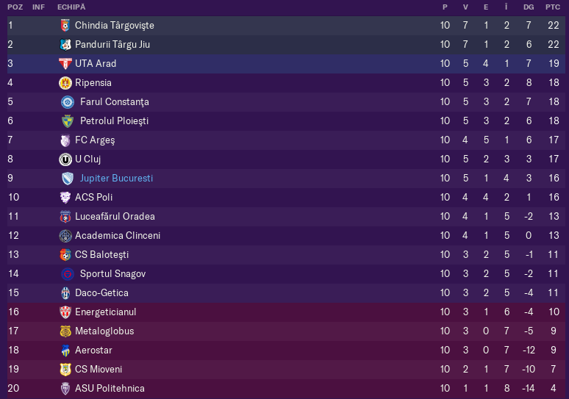Click the Chindia Târgoviște club crest
Screen dimensions: 569x399
(65, 26)
